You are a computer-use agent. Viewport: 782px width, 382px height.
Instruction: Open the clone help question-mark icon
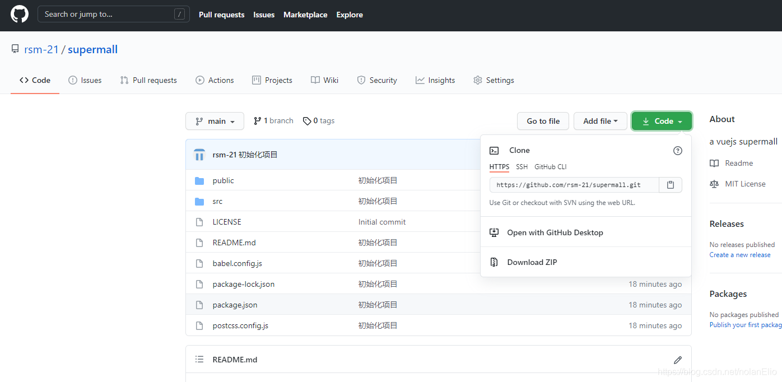click(678, 150)
